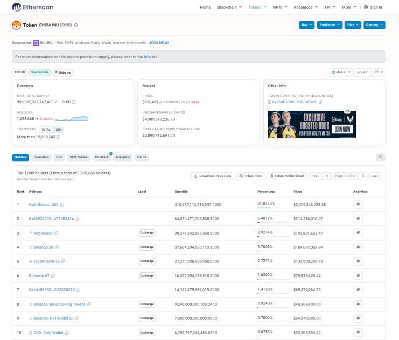Viewport: 399px width, 340px height.
Task: Click the onchain market cap help icon
Action: point(183,112)
